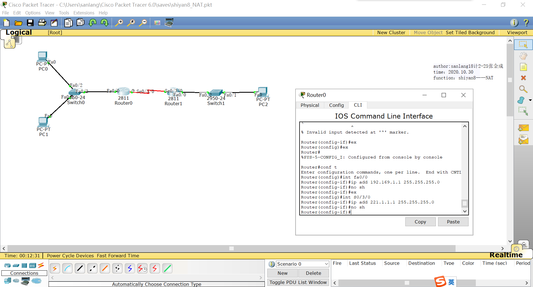Image resolution: width=533 pixels, height=287 pixels.
Task: Click Fast Forward Time
Action: click(118, 256)
